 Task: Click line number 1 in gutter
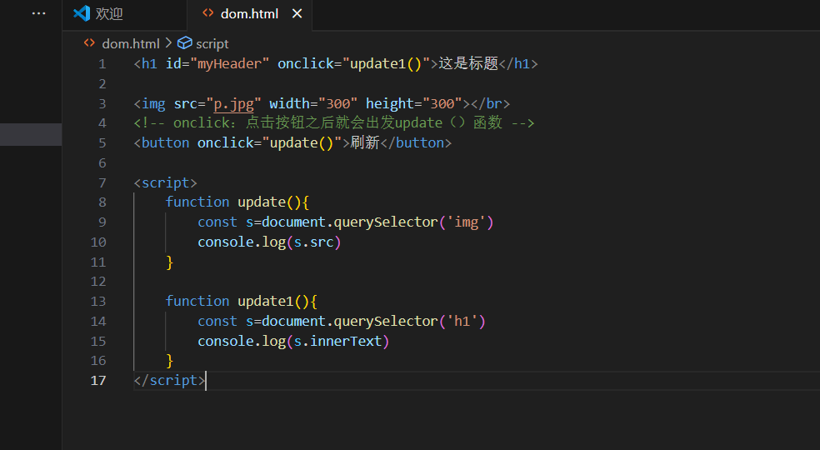(x=102, y=64)
